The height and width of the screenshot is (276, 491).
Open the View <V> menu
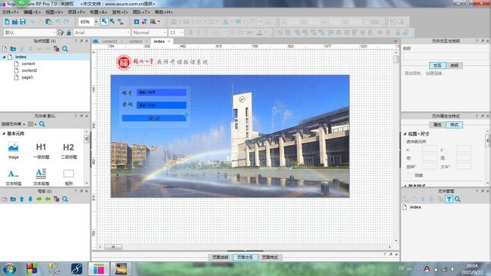tap(54, 12)
